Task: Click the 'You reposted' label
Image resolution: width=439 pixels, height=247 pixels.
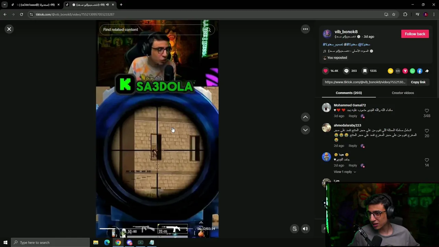Action: coord(337,58)
